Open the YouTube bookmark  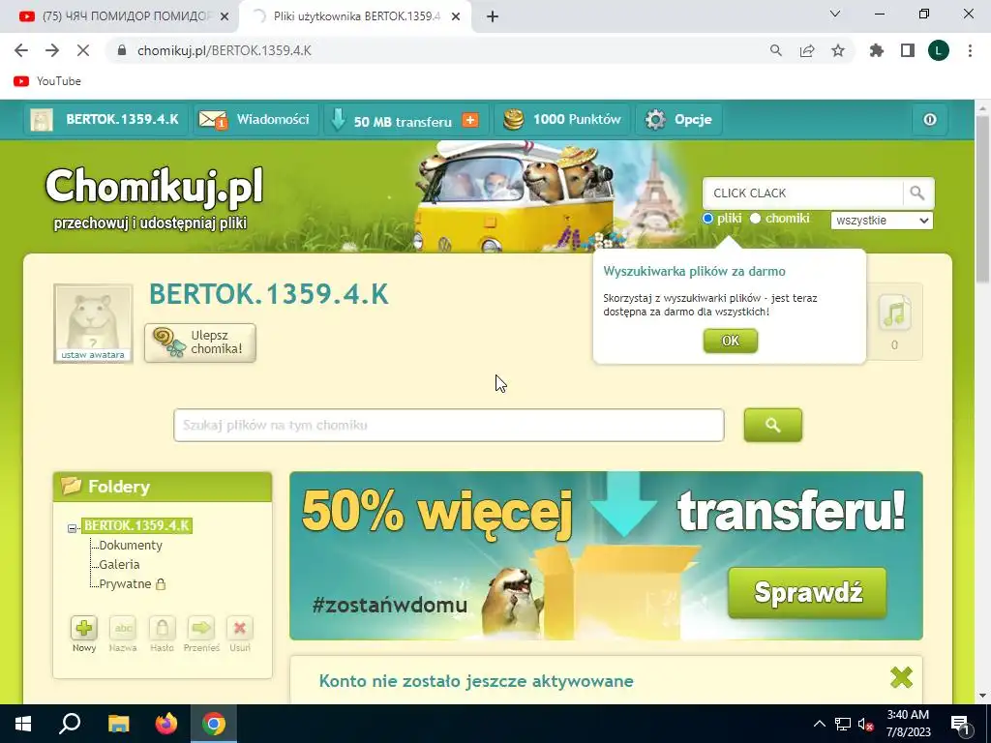pyautogui.click(x=47, y=81)
